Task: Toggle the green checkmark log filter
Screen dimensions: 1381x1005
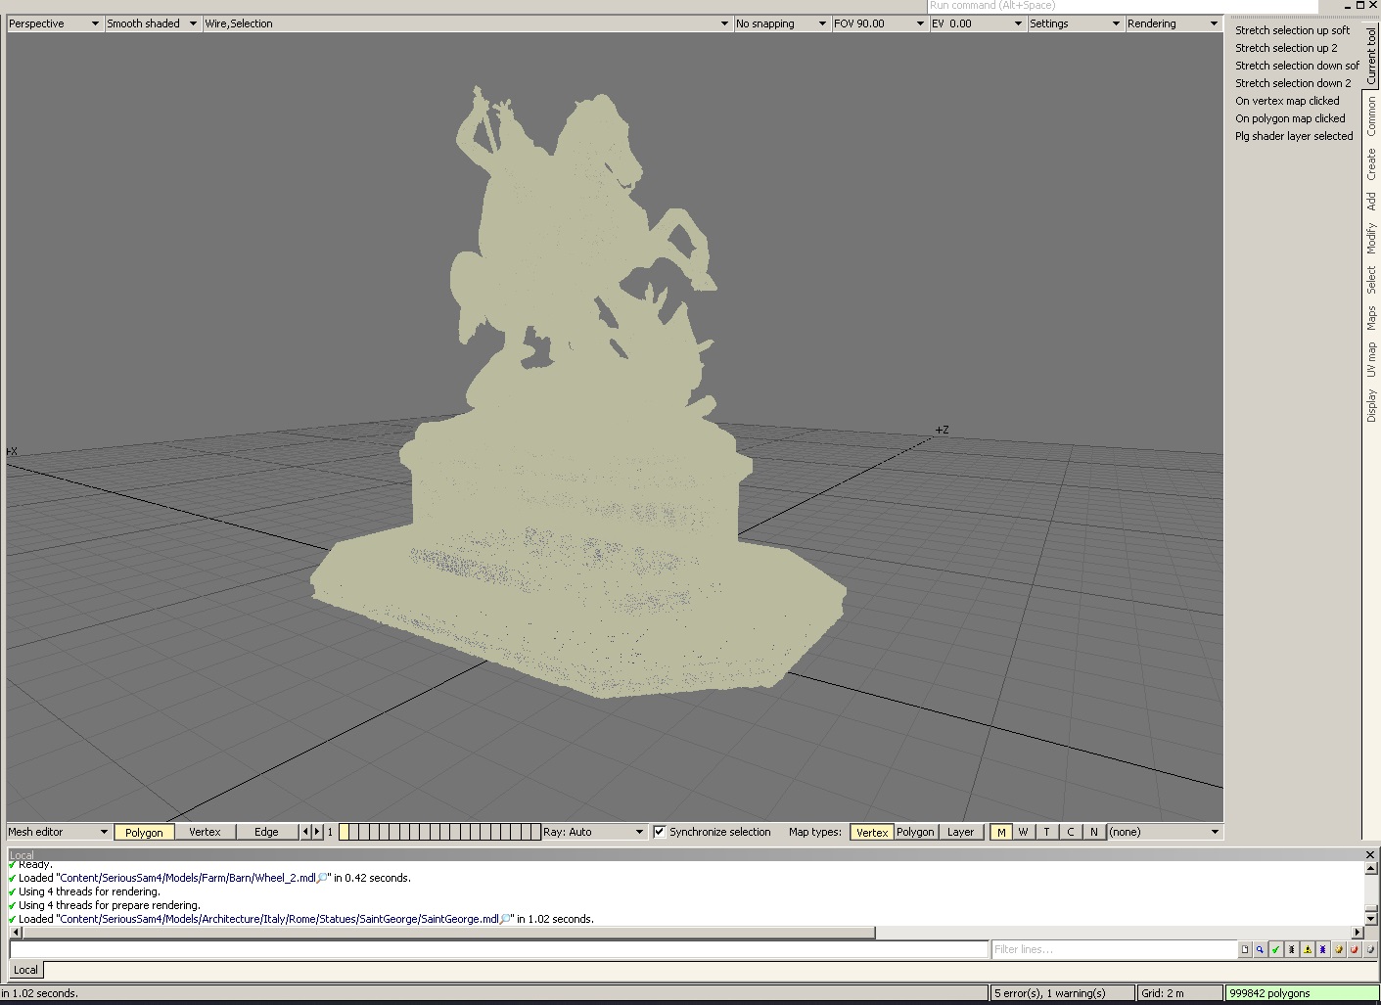Action: (1276, 949)
